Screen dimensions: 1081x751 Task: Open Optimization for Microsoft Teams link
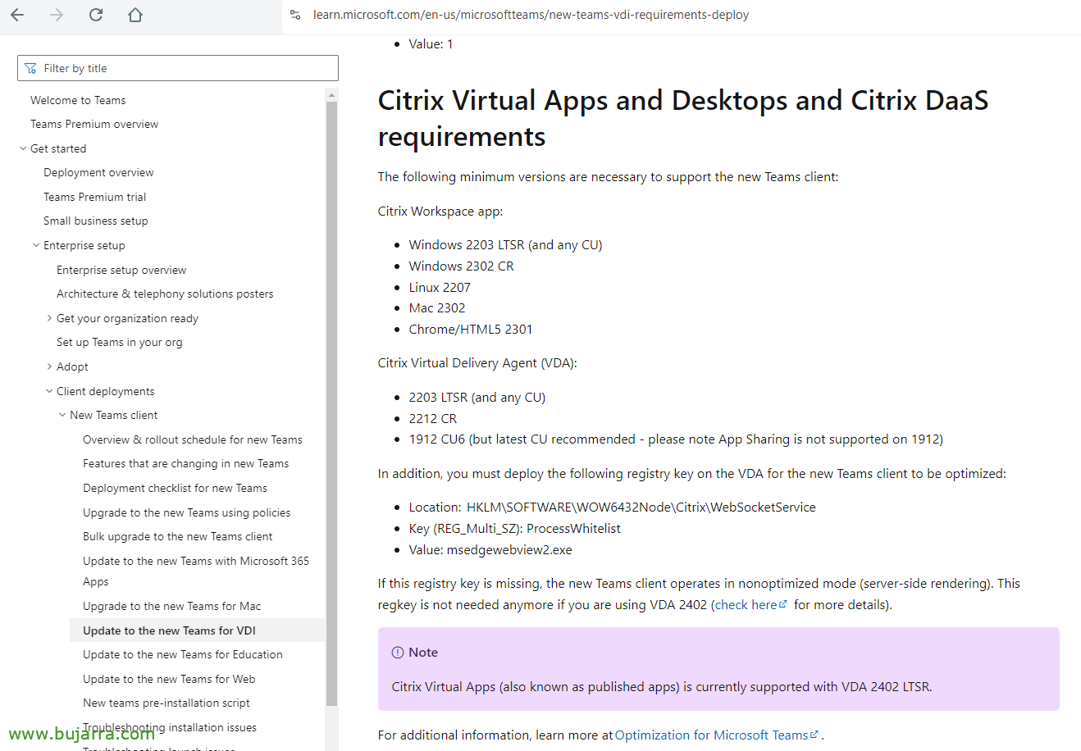click(717, 735)
